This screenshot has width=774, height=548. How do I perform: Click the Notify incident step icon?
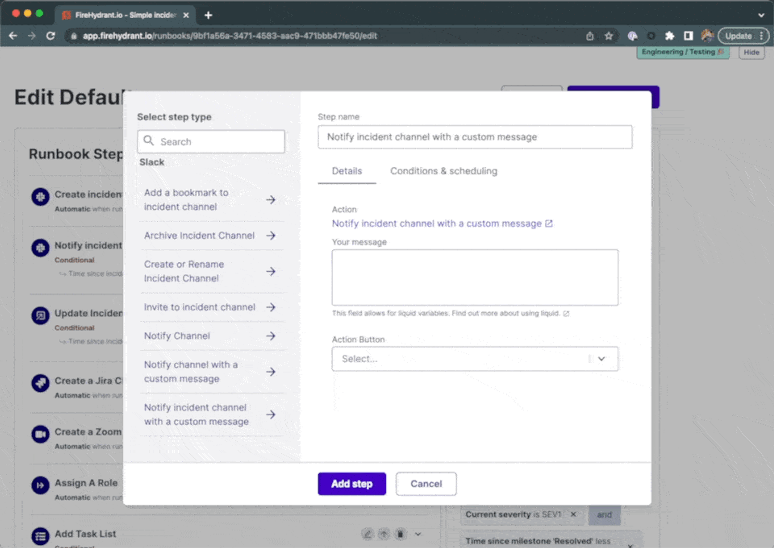coord(40,248)
